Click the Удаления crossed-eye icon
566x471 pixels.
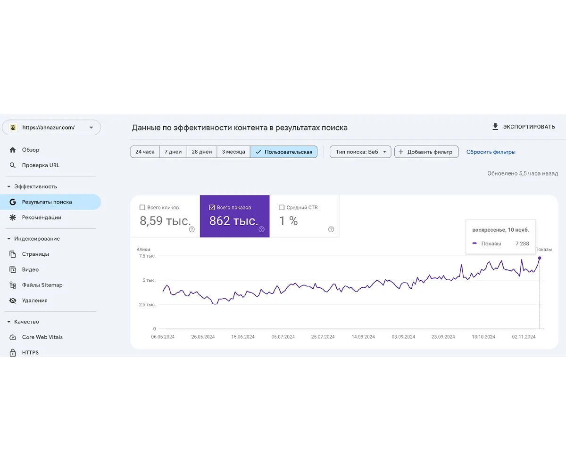(13, 300)
